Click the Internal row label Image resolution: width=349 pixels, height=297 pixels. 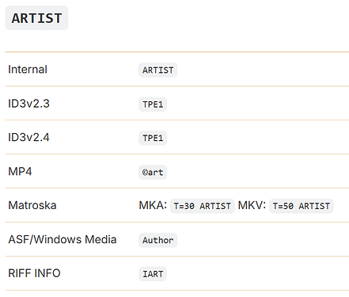[x=28, y=70]
